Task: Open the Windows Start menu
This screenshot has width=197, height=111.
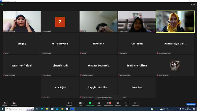Action: (x=2, y=109)
